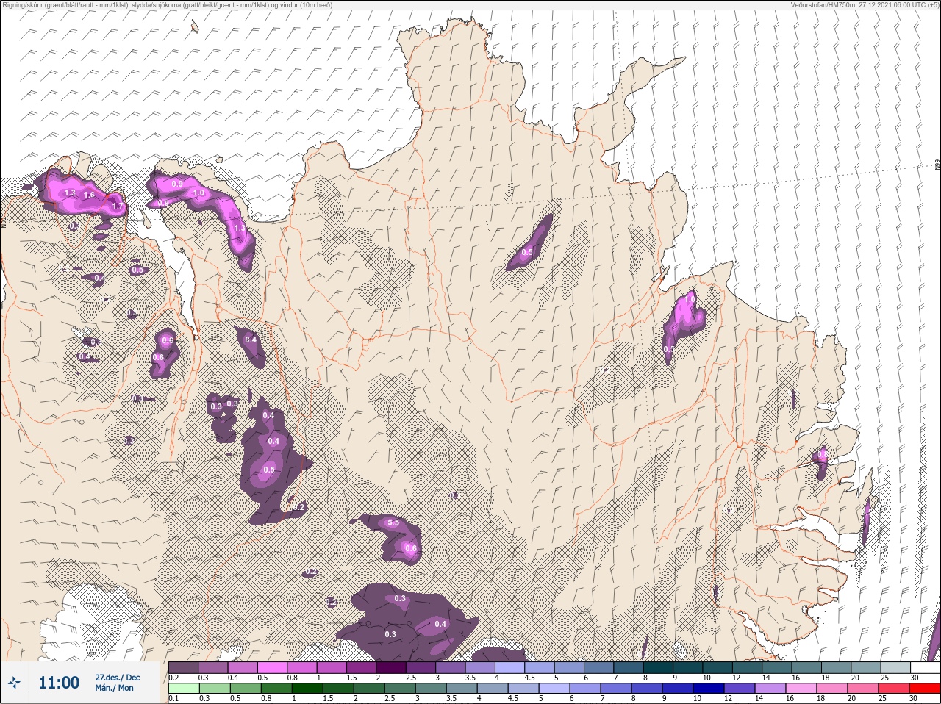Image resolution: width=941 pixels, height=704 pixels.
Task: Select the 0.4 swatch on the purple snow scale
Action: coord(243,667)
